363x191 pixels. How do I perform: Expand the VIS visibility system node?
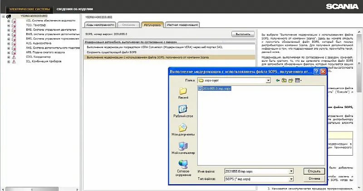pyautogui.click(x=9, y=21)
